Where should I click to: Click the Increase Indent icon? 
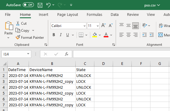tap(152, 35)
